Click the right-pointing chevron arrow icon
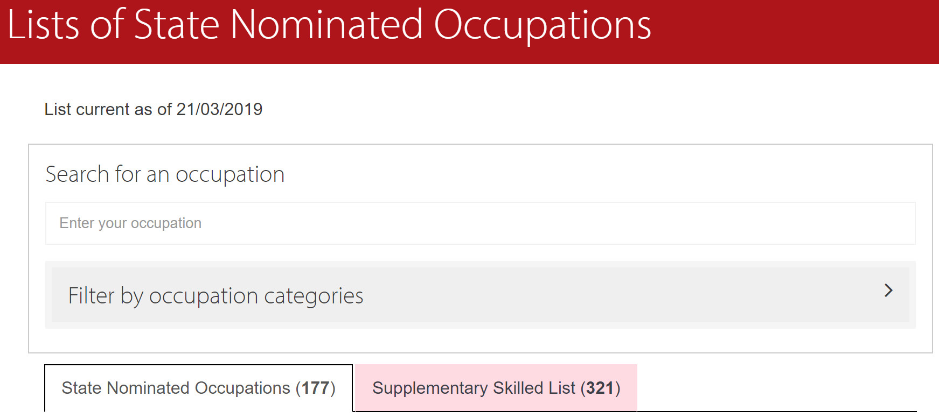This screenshot has height=418, width=939. (888, 291)
